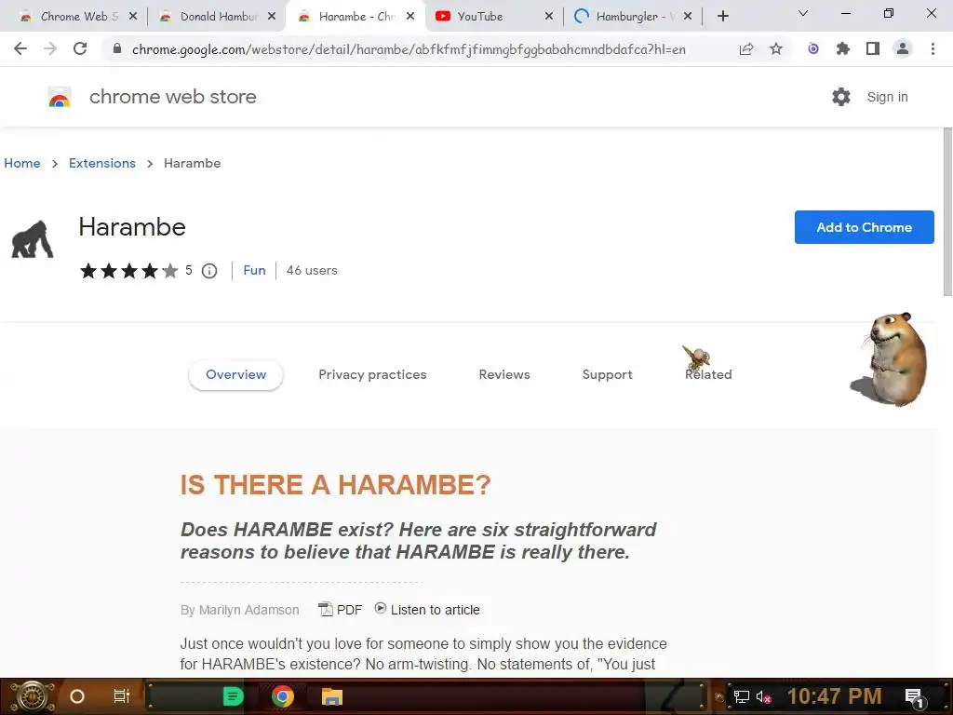Image resolution: width=953 pixels, height=715 pixels.
Task: Click the Cortana circle in the taskbar
Action: click(x=77, y=696)
